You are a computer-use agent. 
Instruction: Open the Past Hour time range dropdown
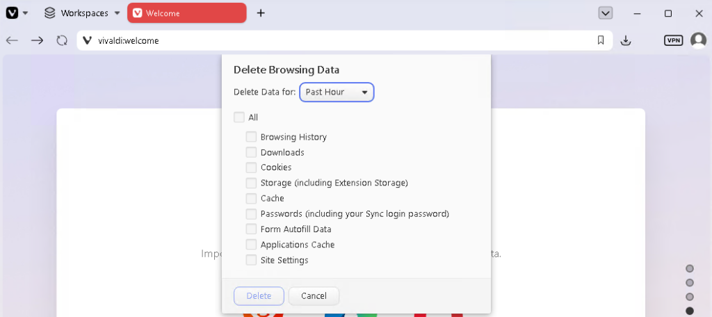337,92
